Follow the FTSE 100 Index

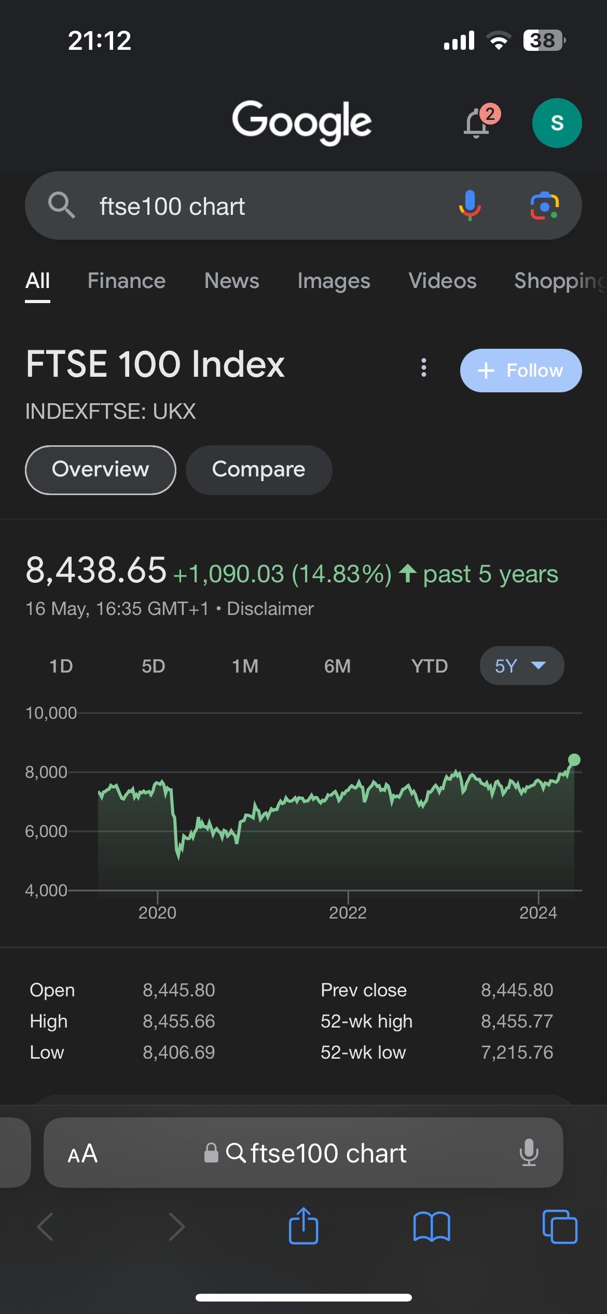coord(520,371)
